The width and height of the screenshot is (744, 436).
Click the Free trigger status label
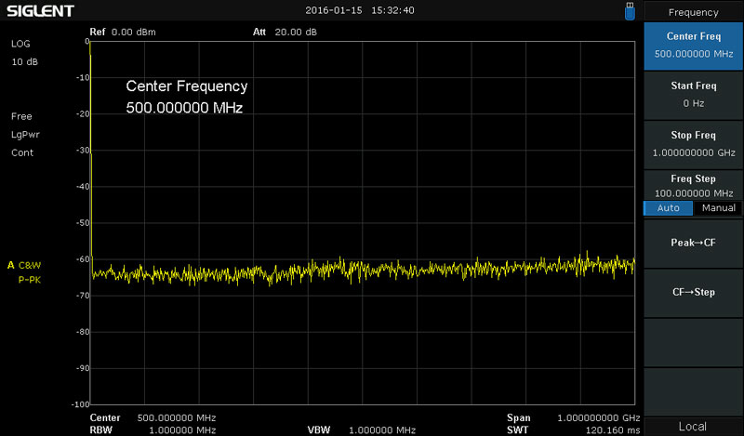tap(21, 117)
